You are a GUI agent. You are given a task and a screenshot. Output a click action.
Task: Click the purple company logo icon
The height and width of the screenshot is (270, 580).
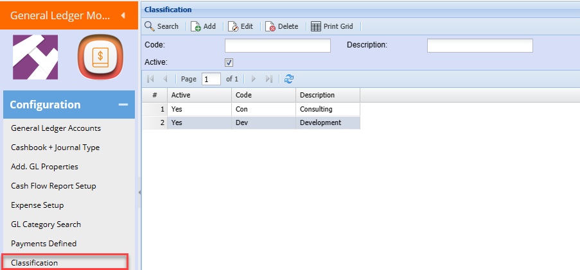[x=35, y=57]
